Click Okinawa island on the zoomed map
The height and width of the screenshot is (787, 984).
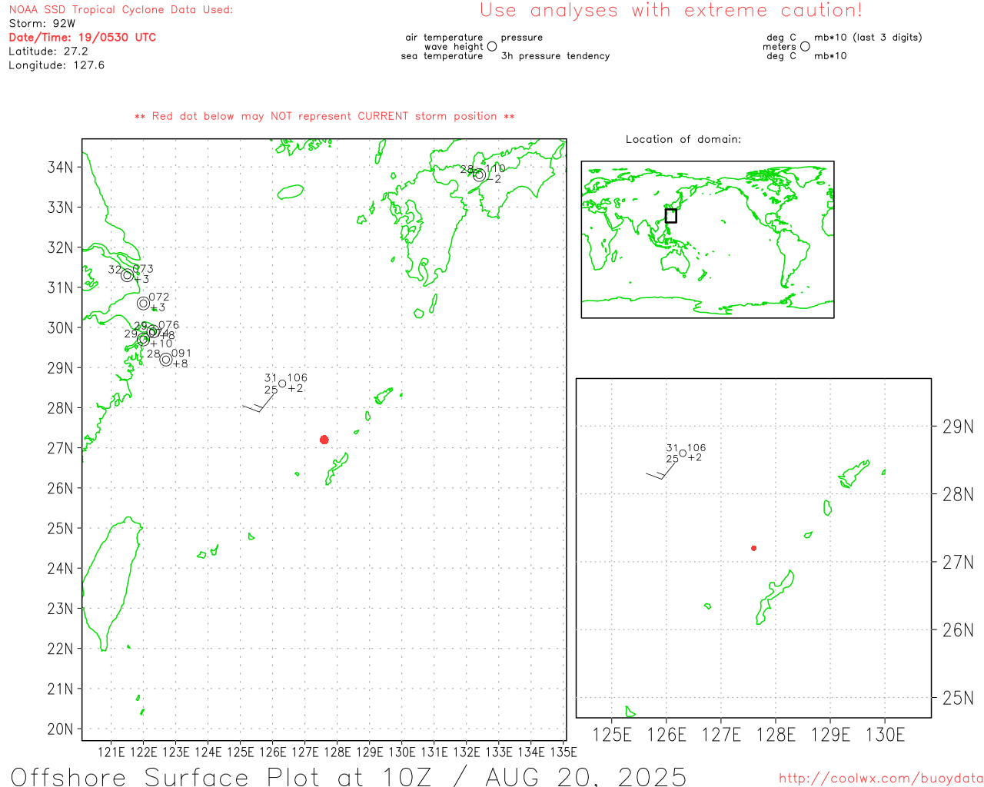pyautogui.click(x=775, y=597)
